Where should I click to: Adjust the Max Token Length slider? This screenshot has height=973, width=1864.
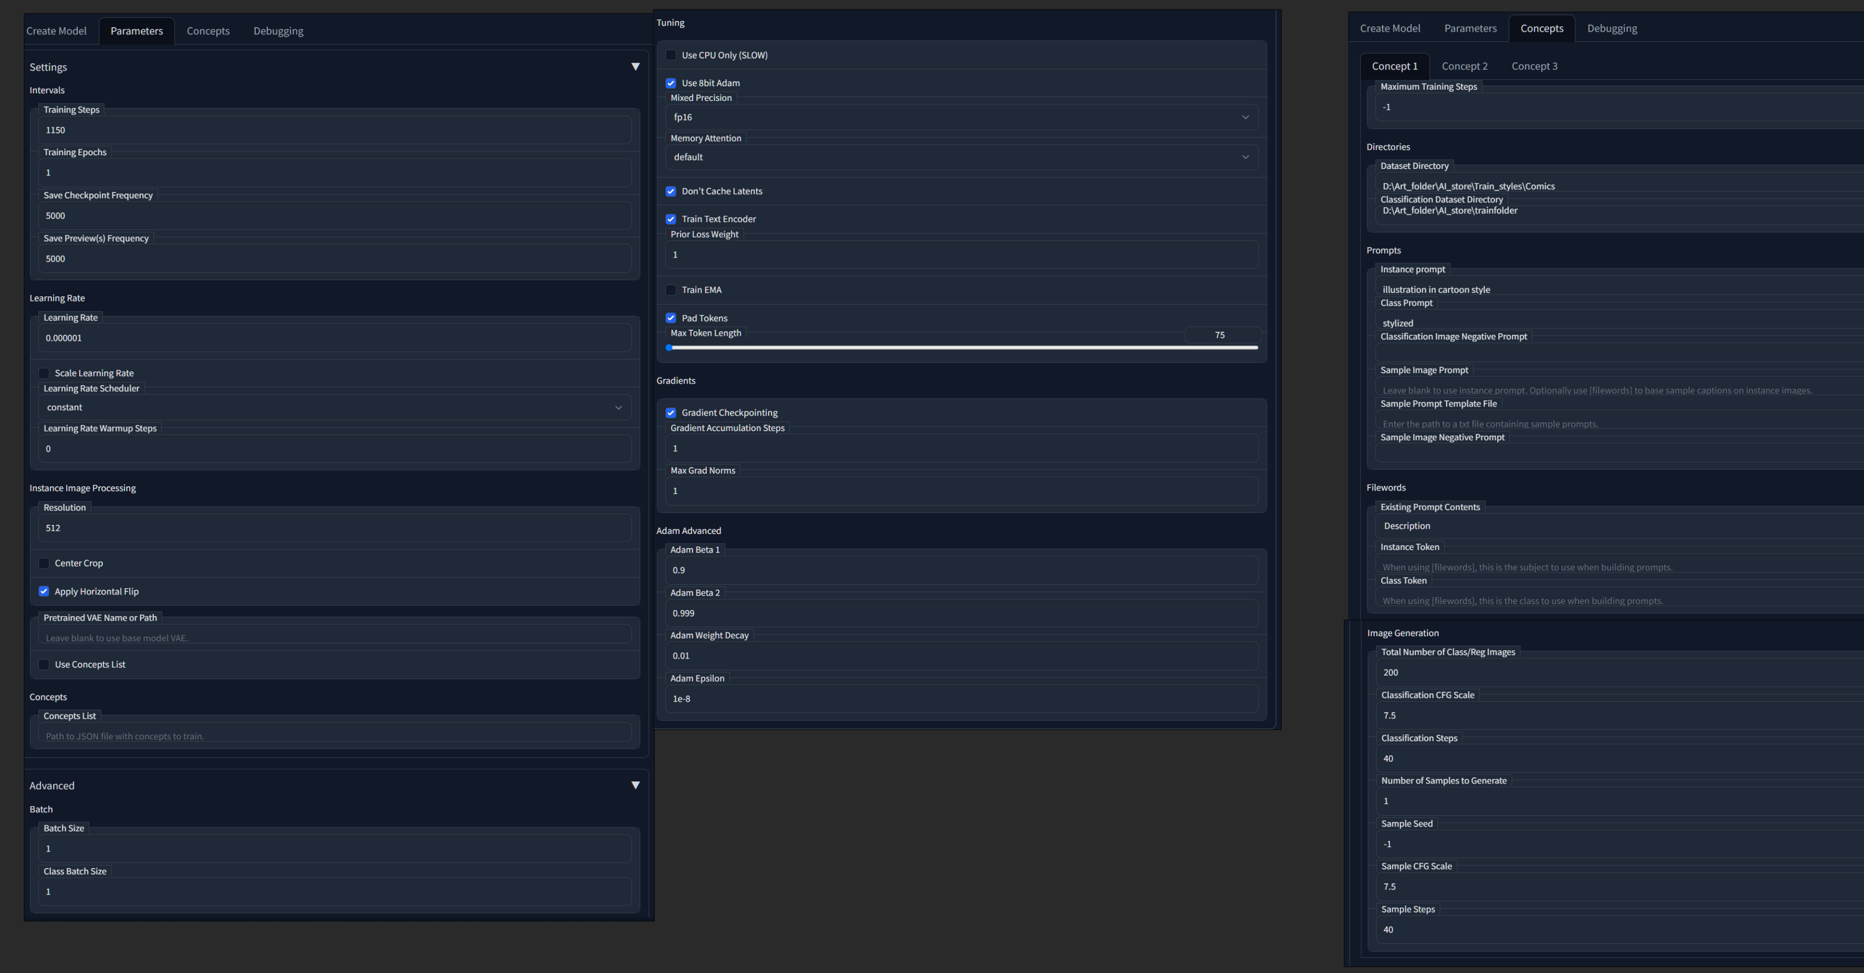668,348
